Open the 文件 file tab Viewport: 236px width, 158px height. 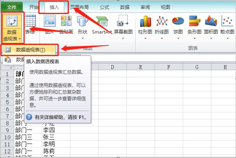click(x=12, y=7)
